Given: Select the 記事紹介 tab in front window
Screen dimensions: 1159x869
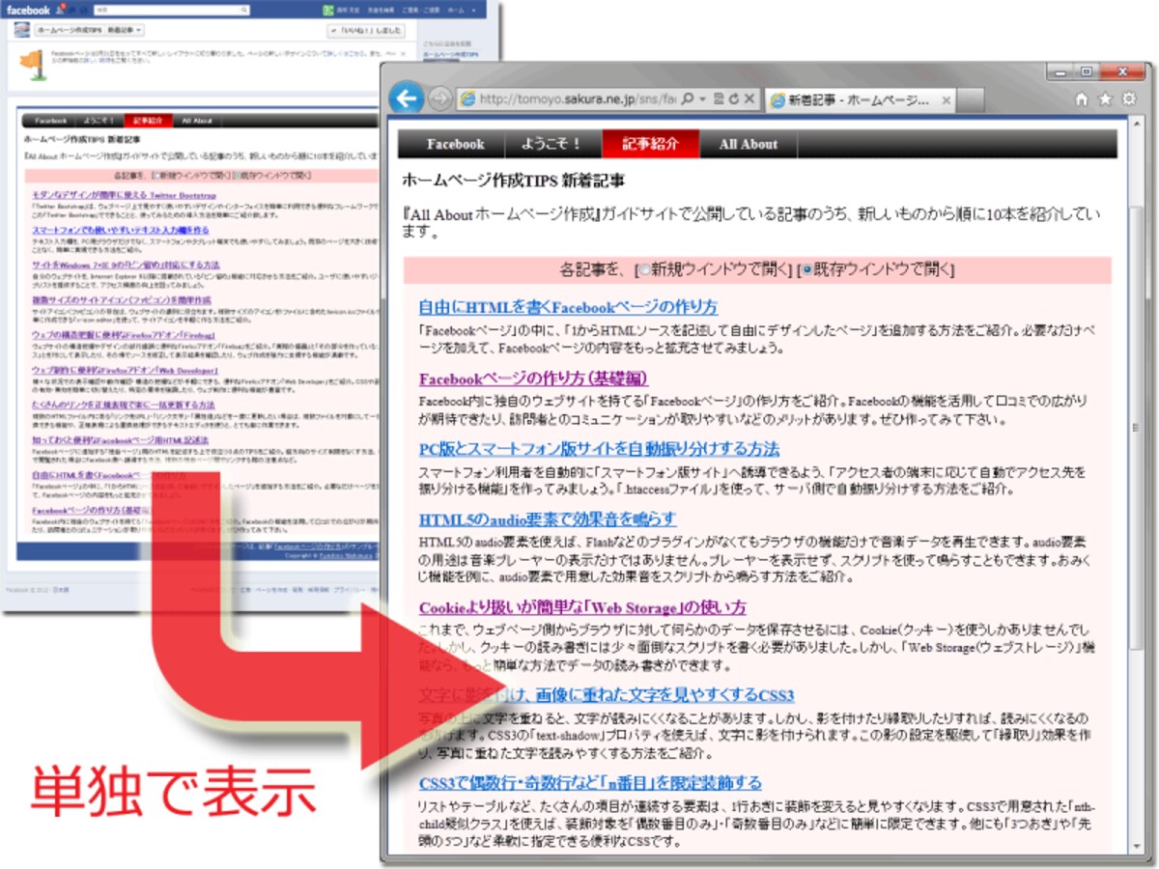Looking at the screenshot, I should coord(650,144).
